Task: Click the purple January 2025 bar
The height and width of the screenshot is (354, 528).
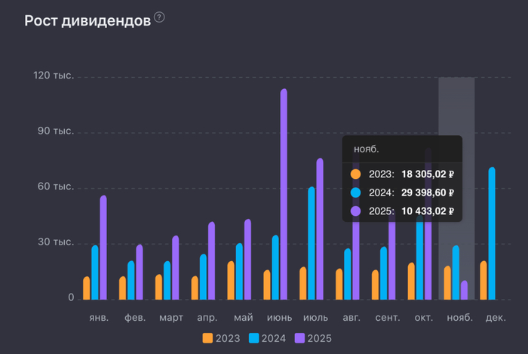Action: [x=103, y=247]
